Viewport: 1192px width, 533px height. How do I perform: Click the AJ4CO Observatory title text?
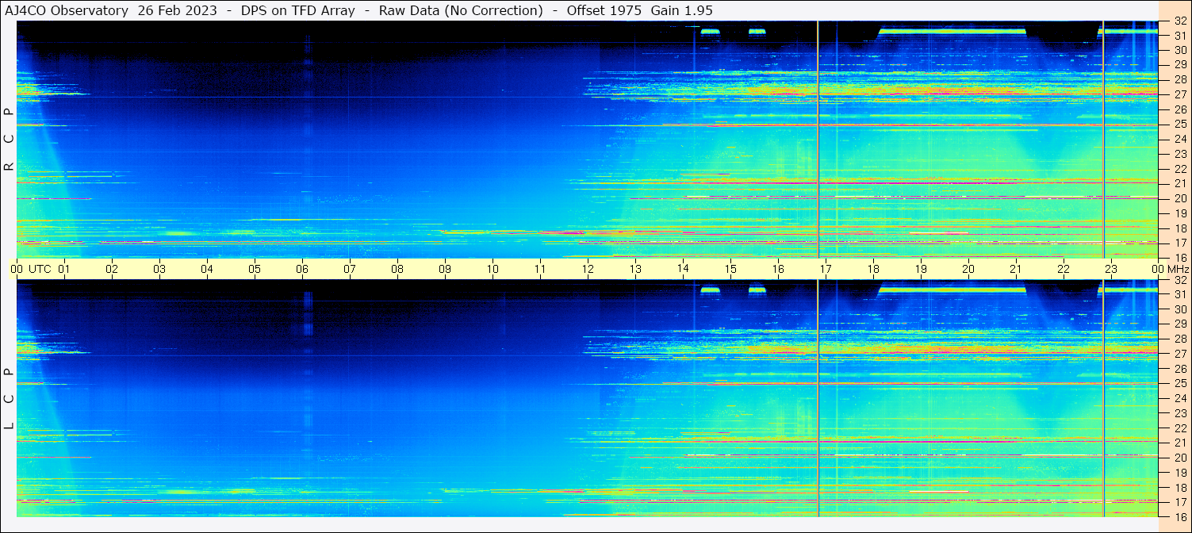pyautogui.click(x=67, y=10)
